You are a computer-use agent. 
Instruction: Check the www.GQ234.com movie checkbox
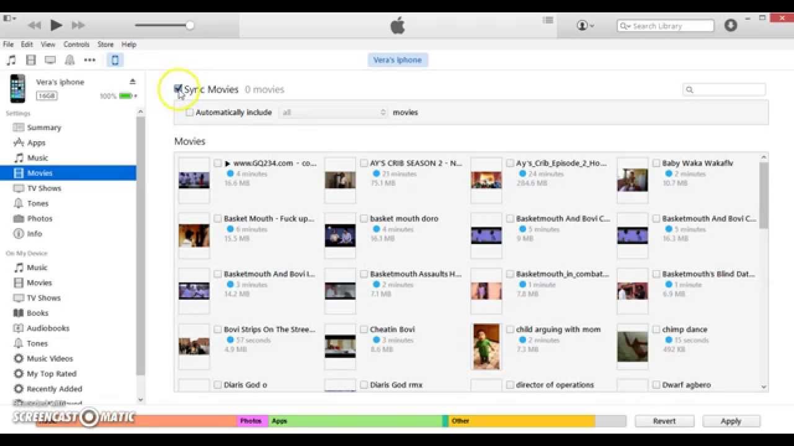click(218, 164)
